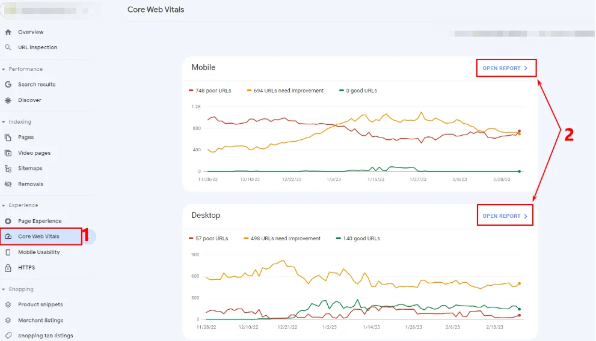Click the Pages document icon
Viewport: 596px width, 341px height.
pyautogui.click(x=8, y=137)
